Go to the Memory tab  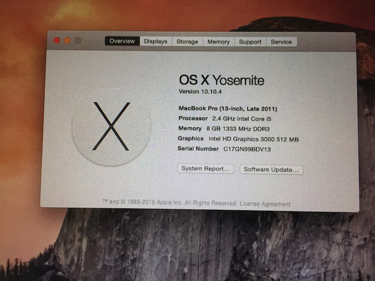[218, 42]
